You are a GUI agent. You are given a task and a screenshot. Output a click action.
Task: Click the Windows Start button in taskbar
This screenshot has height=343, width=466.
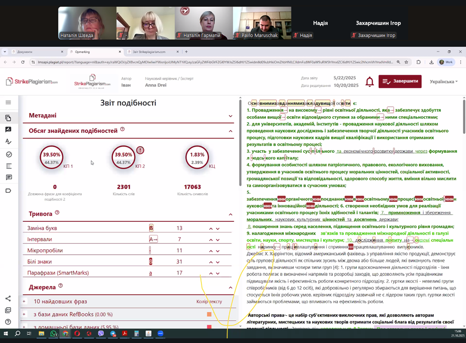(x=6, y=334)
